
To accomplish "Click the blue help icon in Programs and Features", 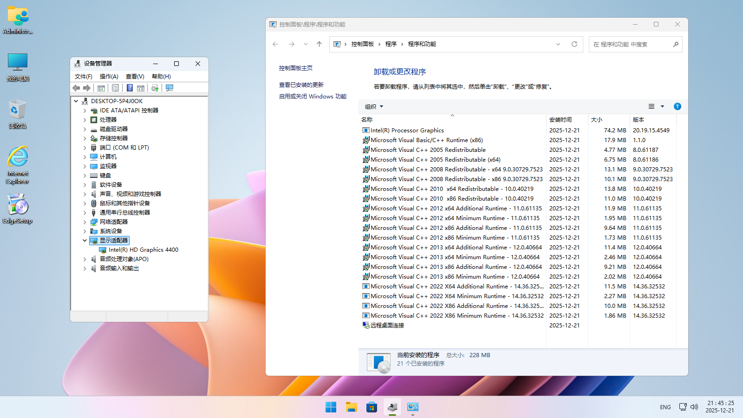I will (x=678, y=106).
